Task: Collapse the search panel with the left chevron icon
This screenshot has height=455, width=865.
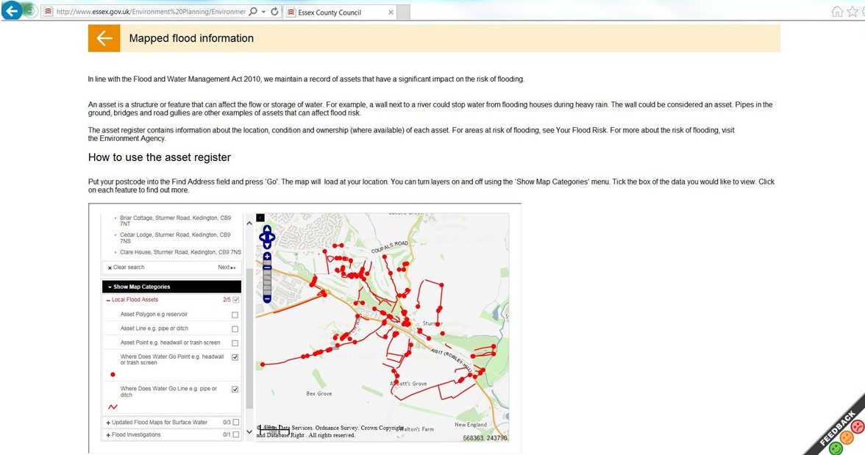Action: coord(260,217)
